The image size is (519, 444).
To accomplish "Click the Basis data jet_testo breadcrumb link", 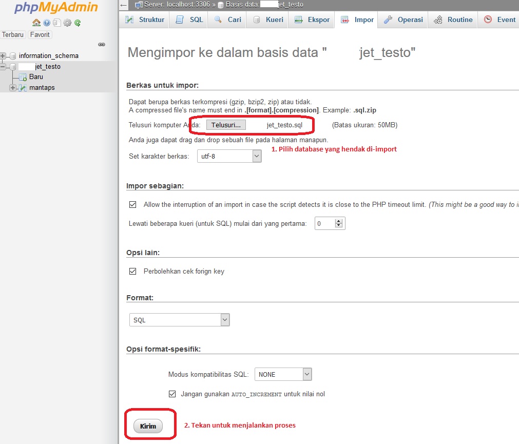I will point(264,5).
